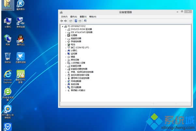Image resolution: width=196 pixels, height=131 pixels.
Task: Select the 计算机 row in device tree
Action: pyautogui.click(x=72, y=51)
